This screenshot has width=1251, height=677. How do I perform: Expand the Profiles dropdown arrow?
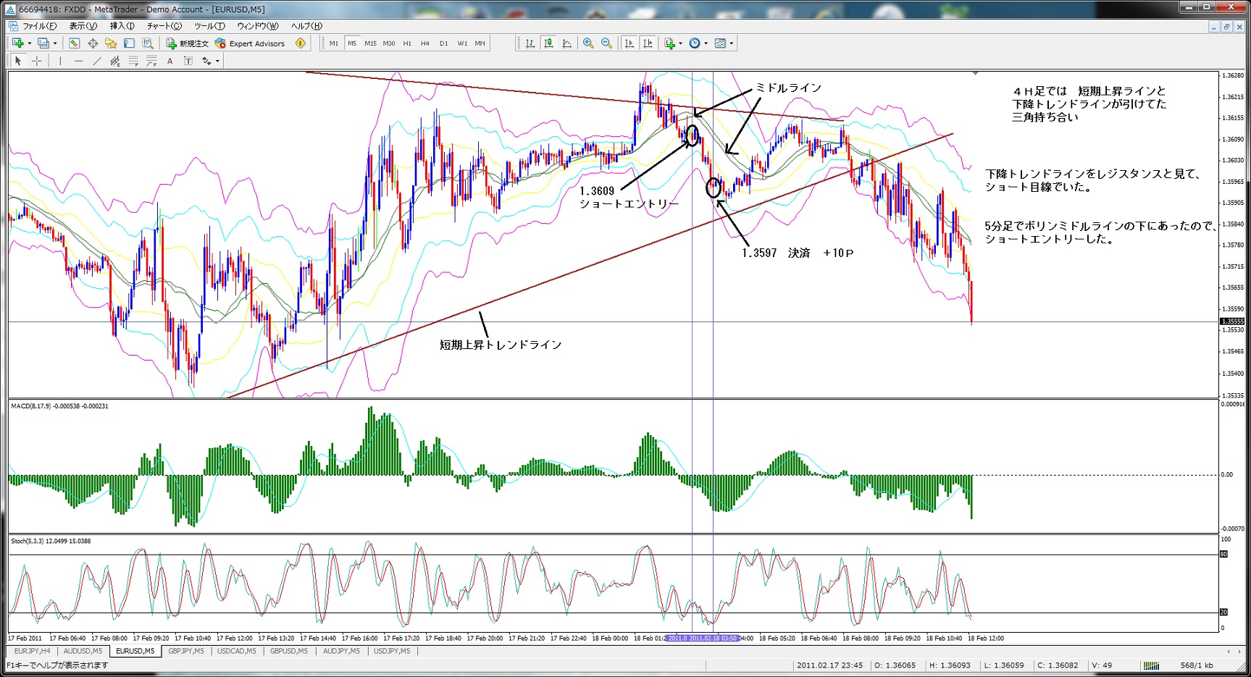coord(55,43)
